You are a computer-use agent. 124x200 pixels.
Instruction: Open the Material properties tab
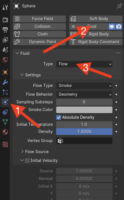point(5,132)
